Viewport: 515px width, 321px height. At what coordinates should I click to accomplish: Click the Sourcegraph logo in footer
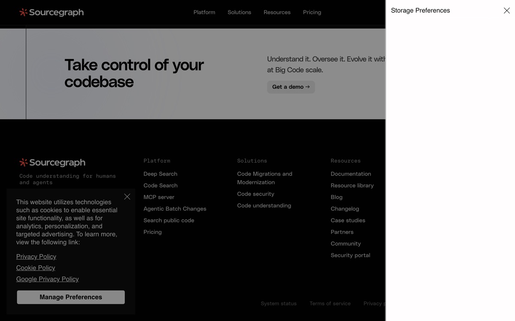click(x=52, y=163)
